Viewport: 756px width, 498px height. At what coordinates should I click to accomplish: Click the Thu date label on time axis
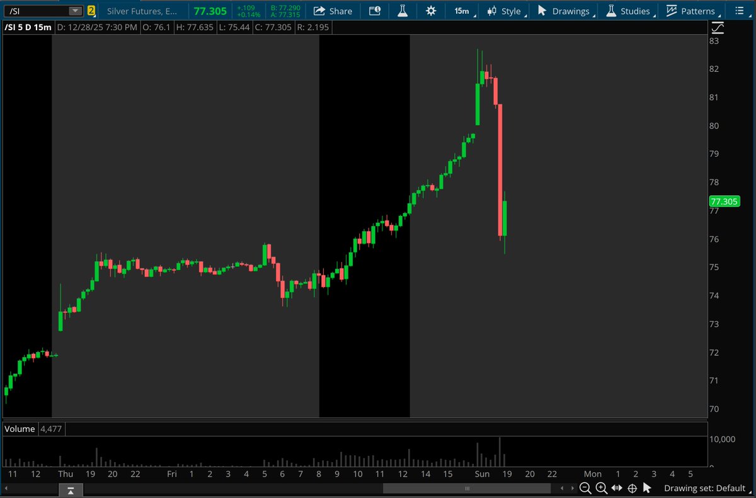coord(66,473)
